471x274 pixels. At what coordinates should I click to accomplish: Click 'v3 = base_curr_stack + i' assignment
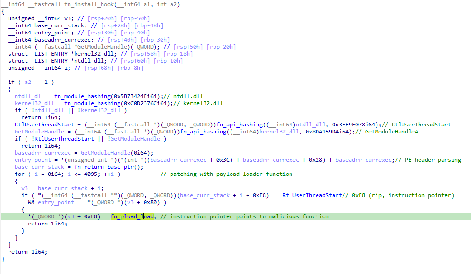point(62,188)
